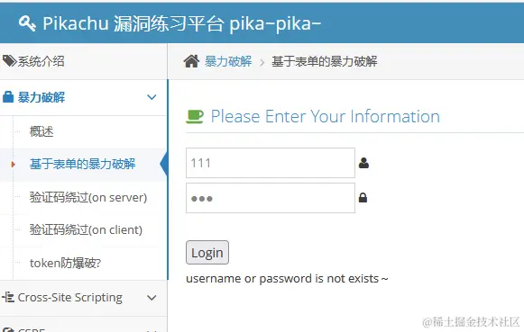This screenshot has width=524, height=332.
Task: Click the coffee cup icon near form title
Action: tap(195, 117)
